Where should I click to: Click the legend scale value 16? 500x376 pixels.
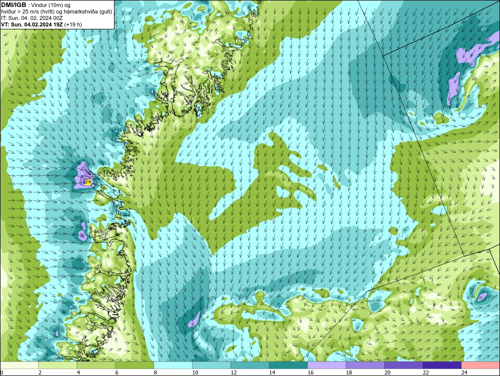click(310, 373)
